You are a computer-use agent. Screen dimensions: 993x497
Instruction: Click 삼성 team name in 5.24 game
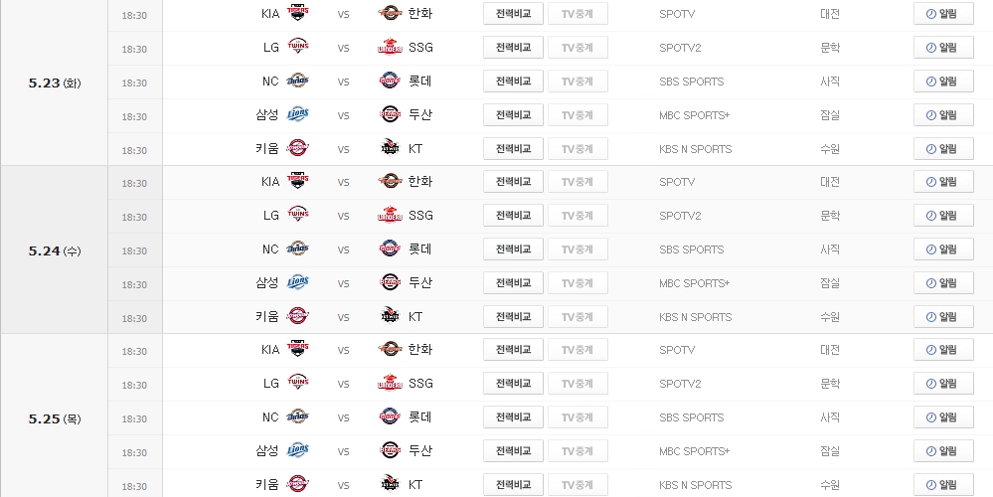coord(267,282)
